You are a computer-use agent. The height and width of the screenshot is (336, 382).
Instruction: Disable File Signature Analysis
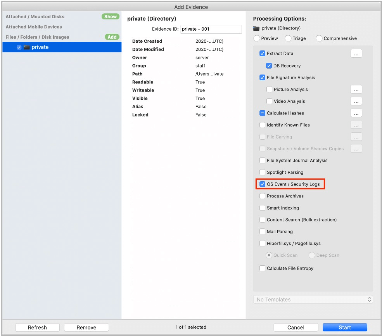(x=262, y=78)
